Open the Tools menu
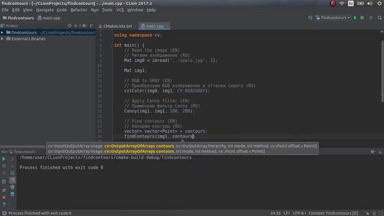Viewport: 384px width, 216px height. (x=107, y=10)
